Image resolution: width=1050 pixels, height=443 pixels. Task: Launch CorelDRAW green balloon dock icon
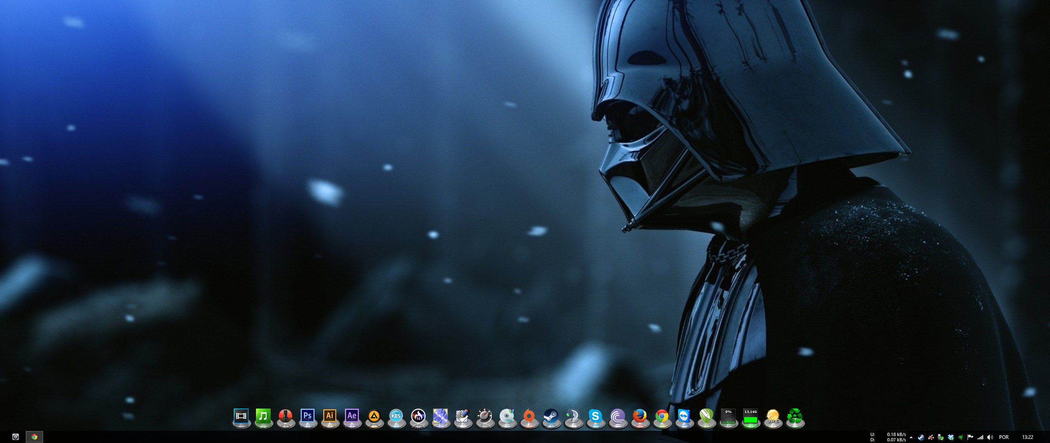pos(706,416)
